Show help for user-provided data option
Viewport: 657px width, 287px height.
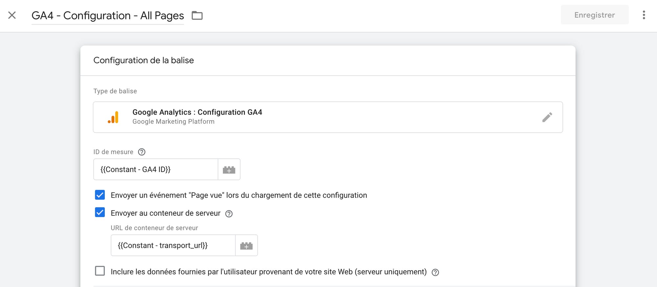pos(435,272)
